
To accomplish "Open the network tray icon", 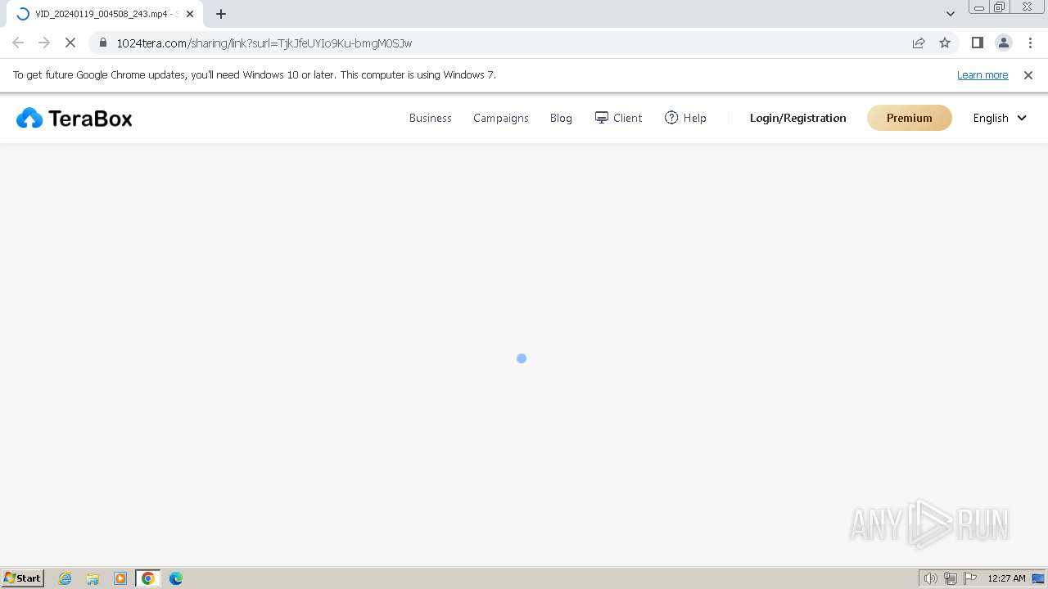I will [x=951, y=578].
